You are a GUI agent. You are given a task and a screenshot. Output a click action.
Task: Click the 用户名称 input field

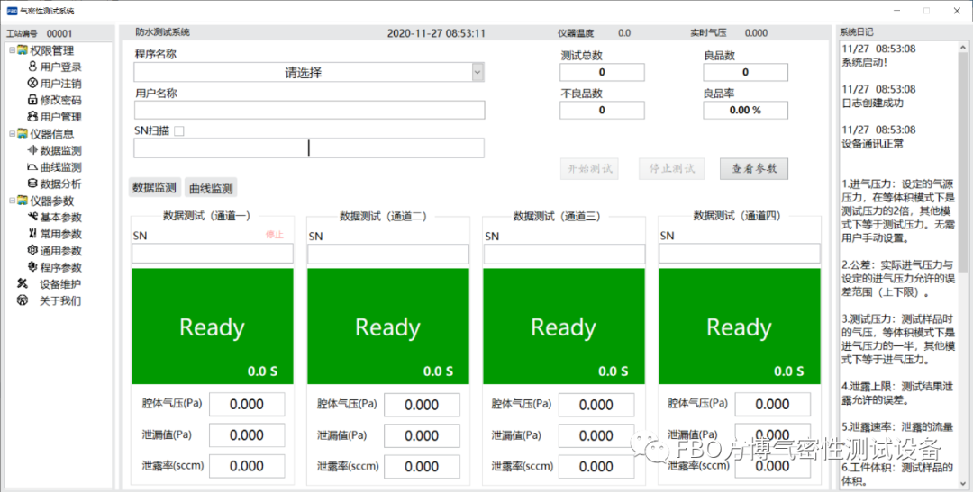(x=309, y=110)
